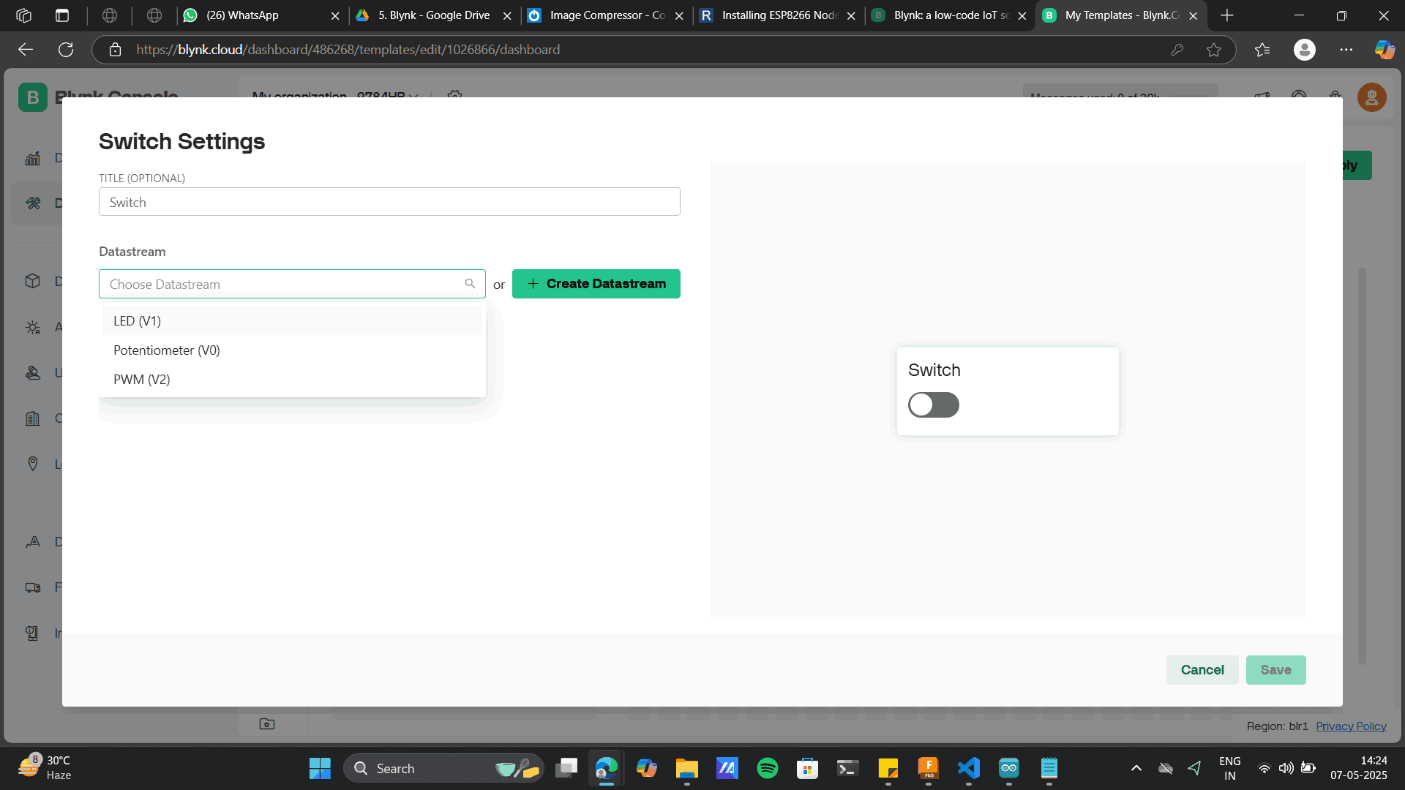This screenshot has height=790, width=1405.
Task: Open a new browser tab
Action: [x=1227, y=15]
